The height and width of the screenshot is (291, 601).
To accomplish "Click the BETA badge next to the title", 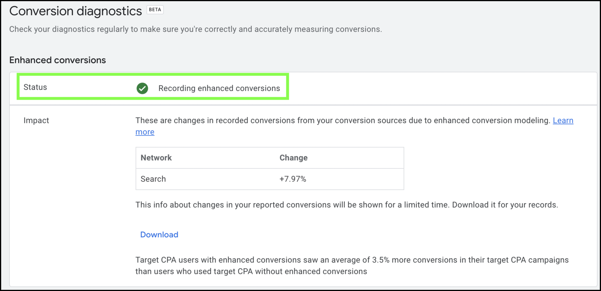I will click(155, 10).
